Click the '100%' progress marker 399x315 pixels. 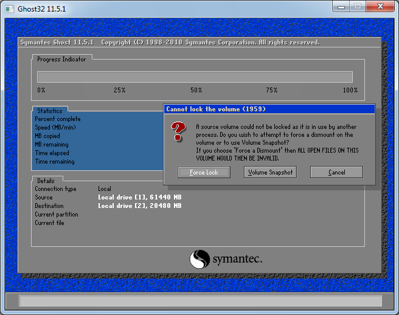350,90
